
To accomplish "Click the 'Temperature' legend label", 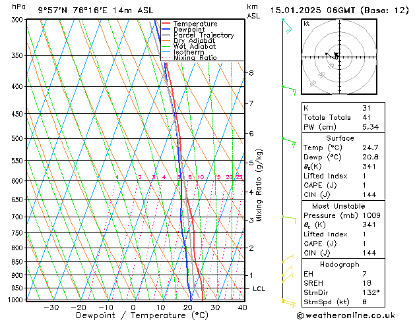I will [x=195, y=24].
